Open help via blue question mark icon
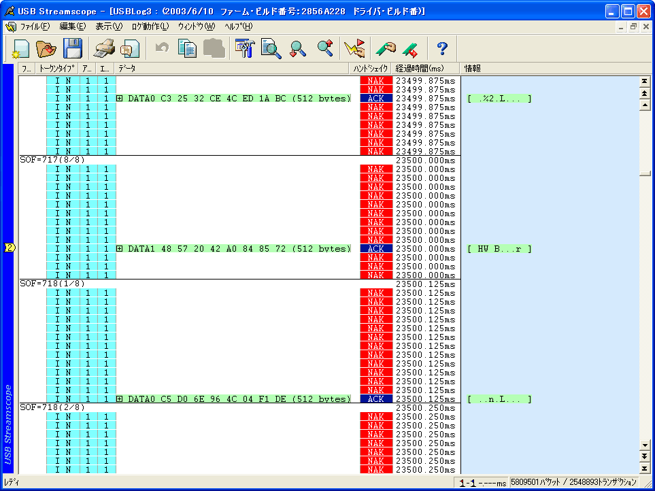Screen dimensions: 655x491 [442, 48]
